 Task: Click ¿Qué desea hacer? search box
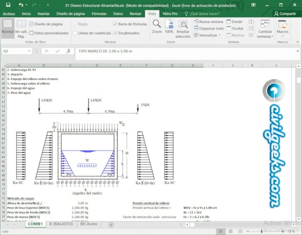pos(202,14)
